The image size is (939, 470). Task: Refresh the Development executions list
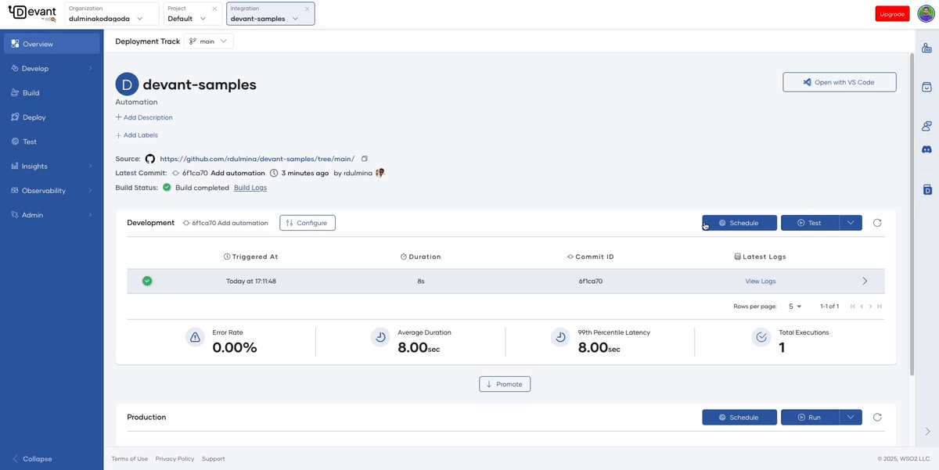(x=877, y=223)
